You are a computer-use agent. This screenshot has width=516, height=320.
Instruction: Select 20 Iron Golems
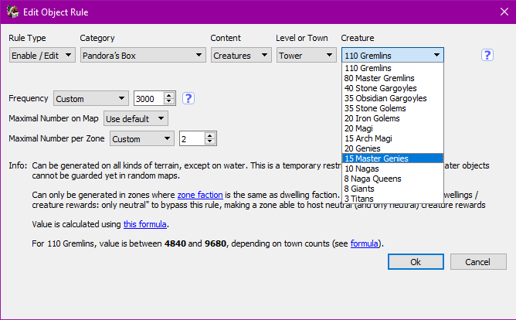[392, 118]
